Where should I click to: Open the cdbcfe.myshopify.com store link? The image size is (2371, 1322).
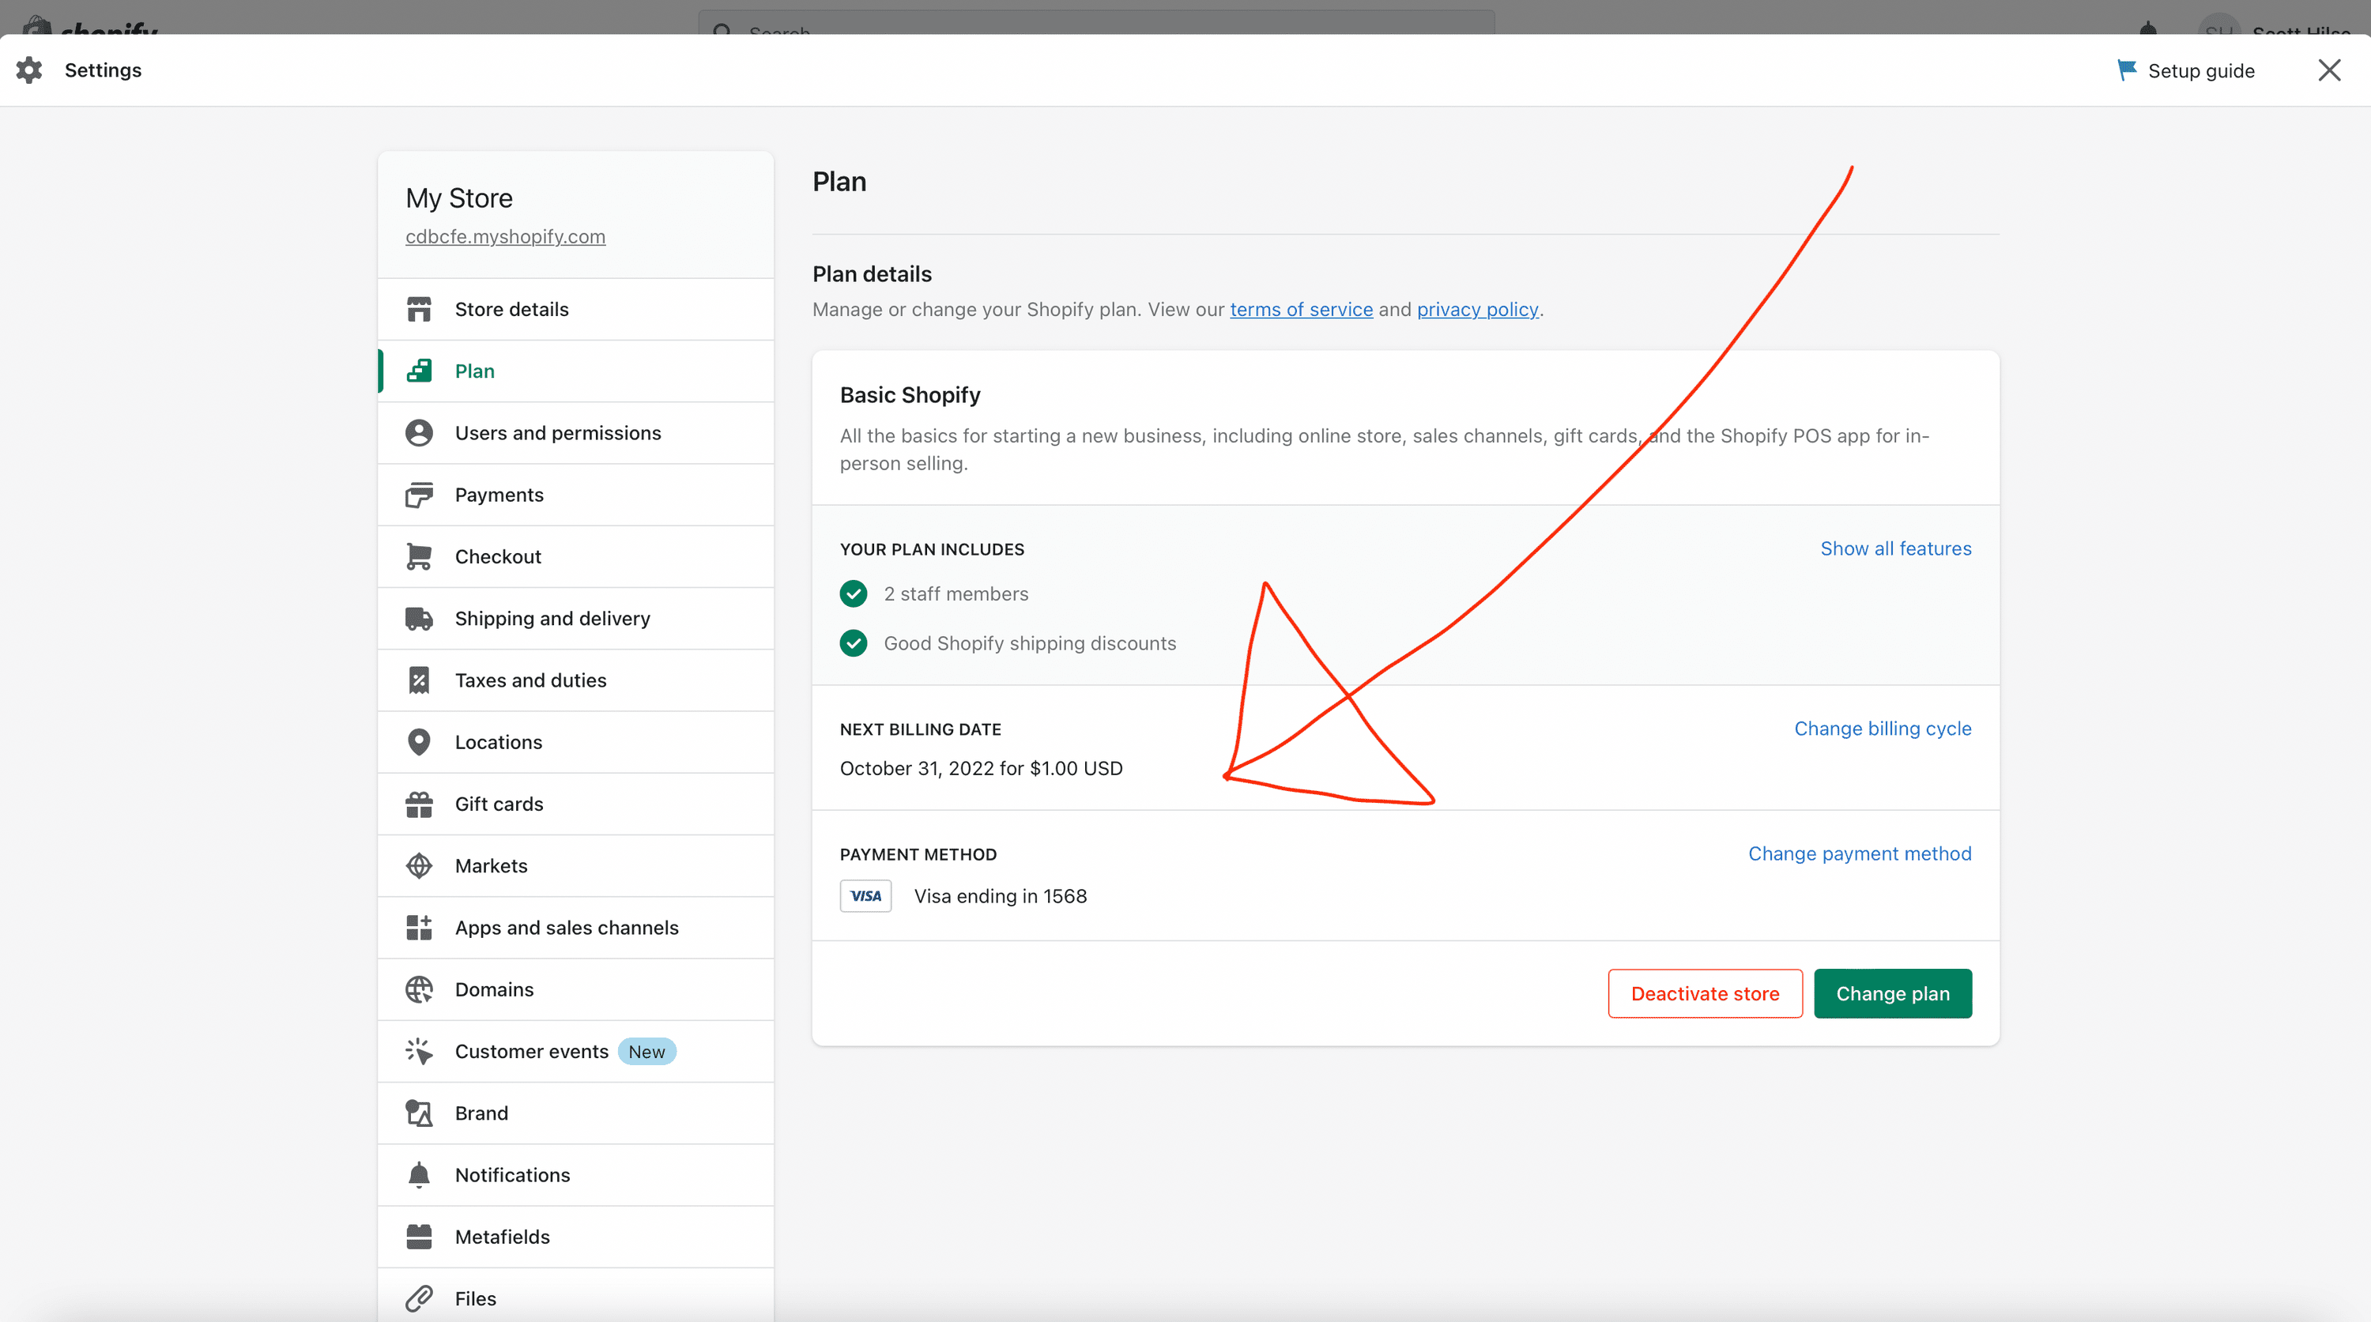pos(505,236)
